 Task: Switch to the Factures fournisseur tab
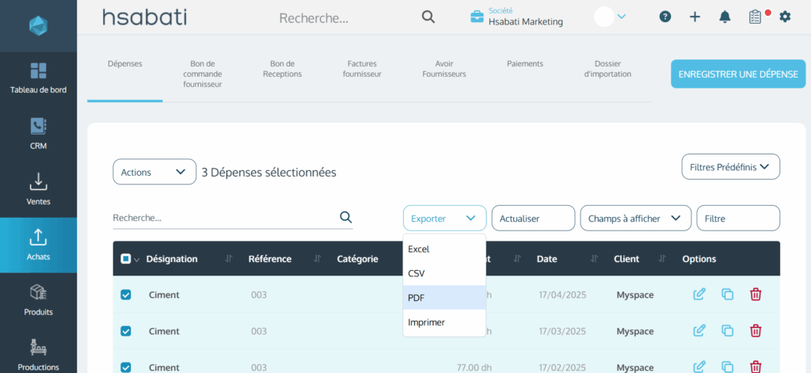tap(362, 69)
